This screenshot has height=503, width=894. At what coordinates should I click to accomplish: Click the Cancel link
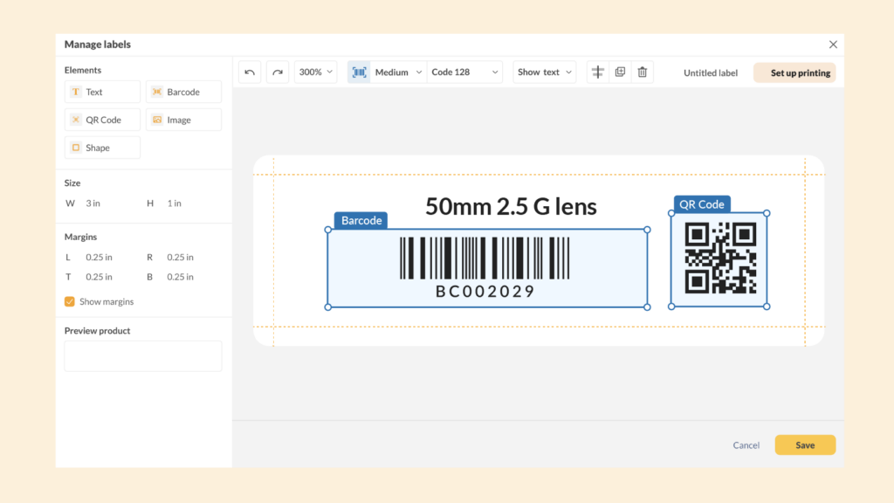(746, 445)
